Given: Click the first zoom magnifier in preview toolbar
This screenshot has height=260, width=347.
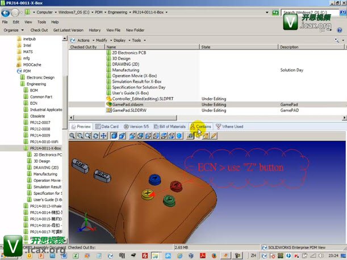Looking at the screenshot, I should click(x=73, y=136).
